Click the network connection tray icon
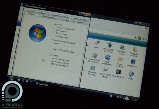 click(x=123, y=98)
